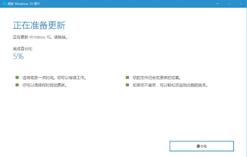The image size is (247, 157).
Task: Click the "正在更新 Windows 10。请稍候。" text
Action: click(x=40, y=37)
